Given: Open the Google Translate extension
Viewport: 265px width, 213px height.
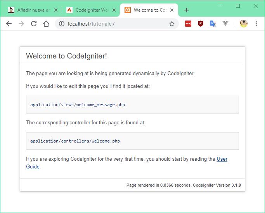Looking at the screenshot, I should pyautogui.click(x=213, y=24).
